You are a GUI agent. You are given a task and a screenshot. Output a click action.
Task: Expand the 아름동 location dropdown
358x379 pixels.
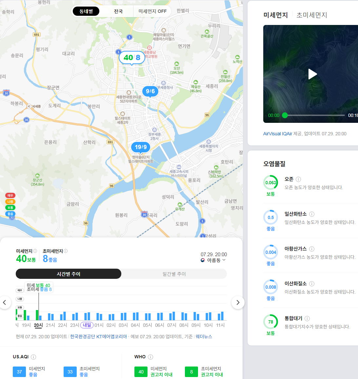[x=214, y=260]
